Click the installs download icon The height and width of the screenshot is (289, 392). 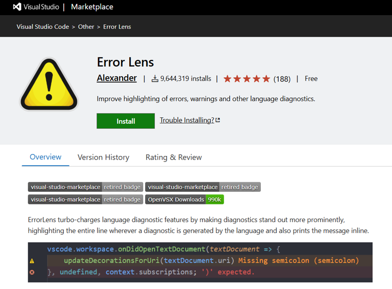pos(155,79)
